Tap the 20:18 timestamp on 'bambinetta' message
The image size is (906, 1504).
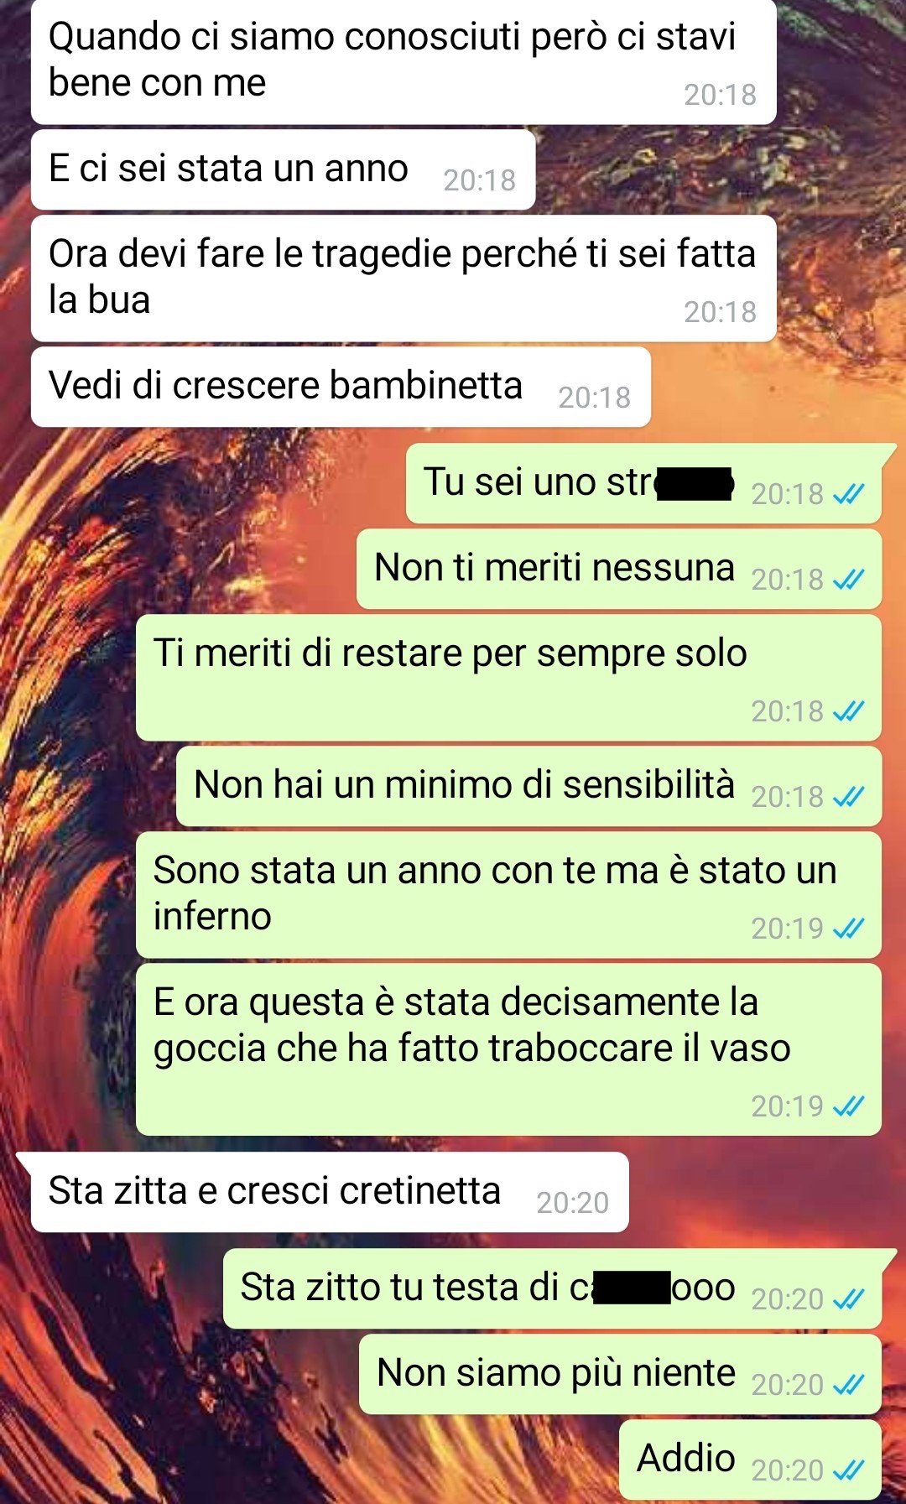click(594, 398)
